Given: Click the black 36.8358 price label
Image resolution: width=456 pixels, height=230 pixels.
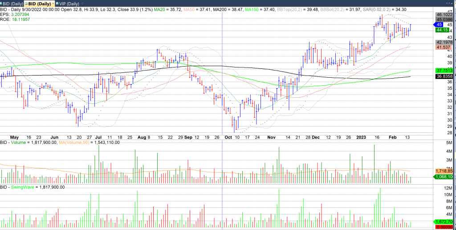Looking at the screenshot, I should click(444, 76).
